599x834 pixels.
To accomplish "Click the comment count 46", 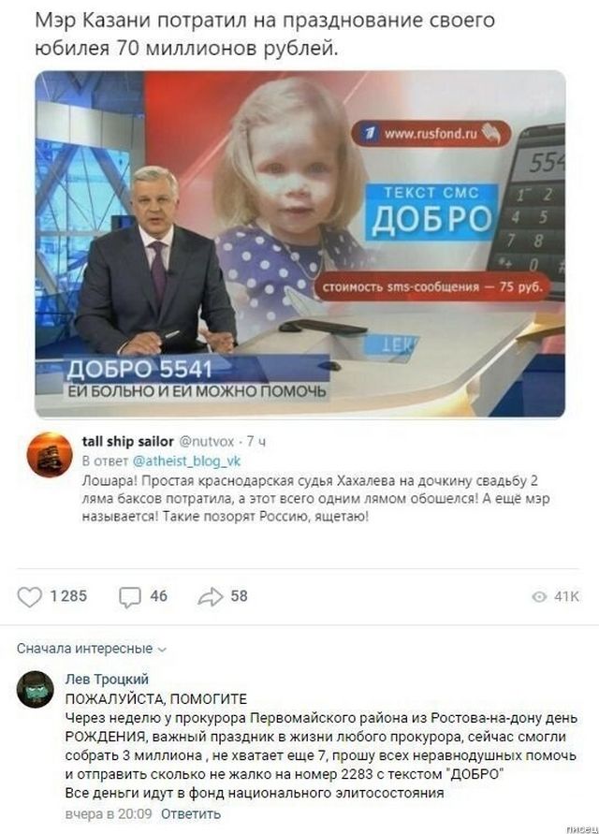I will 158,596.
